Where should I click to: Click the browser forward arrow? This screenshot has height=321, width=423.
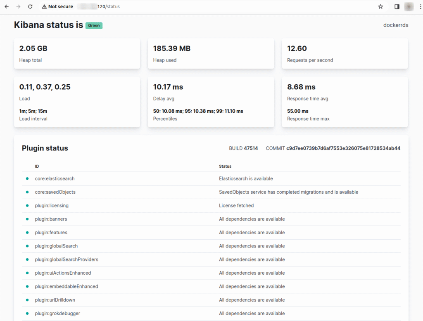point(18,7)
